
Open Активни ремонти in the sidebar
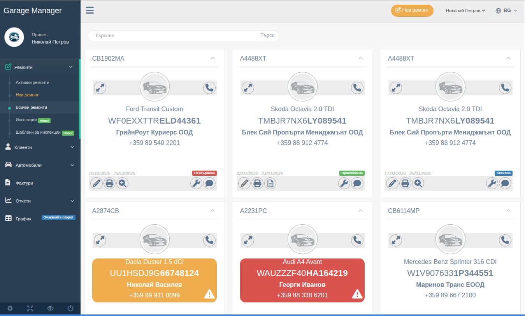[x=32, y=82]
